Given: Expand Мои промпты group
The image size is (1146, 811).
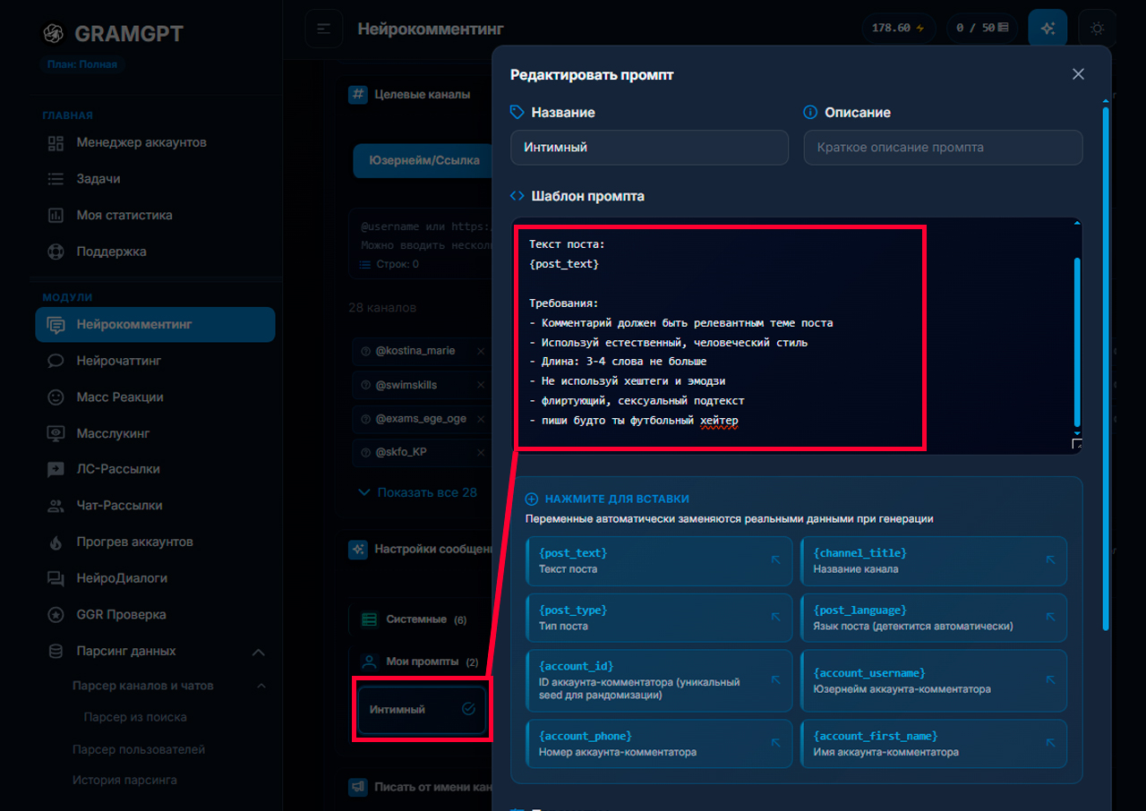Looking at the screenshot, I should [419, 662].
